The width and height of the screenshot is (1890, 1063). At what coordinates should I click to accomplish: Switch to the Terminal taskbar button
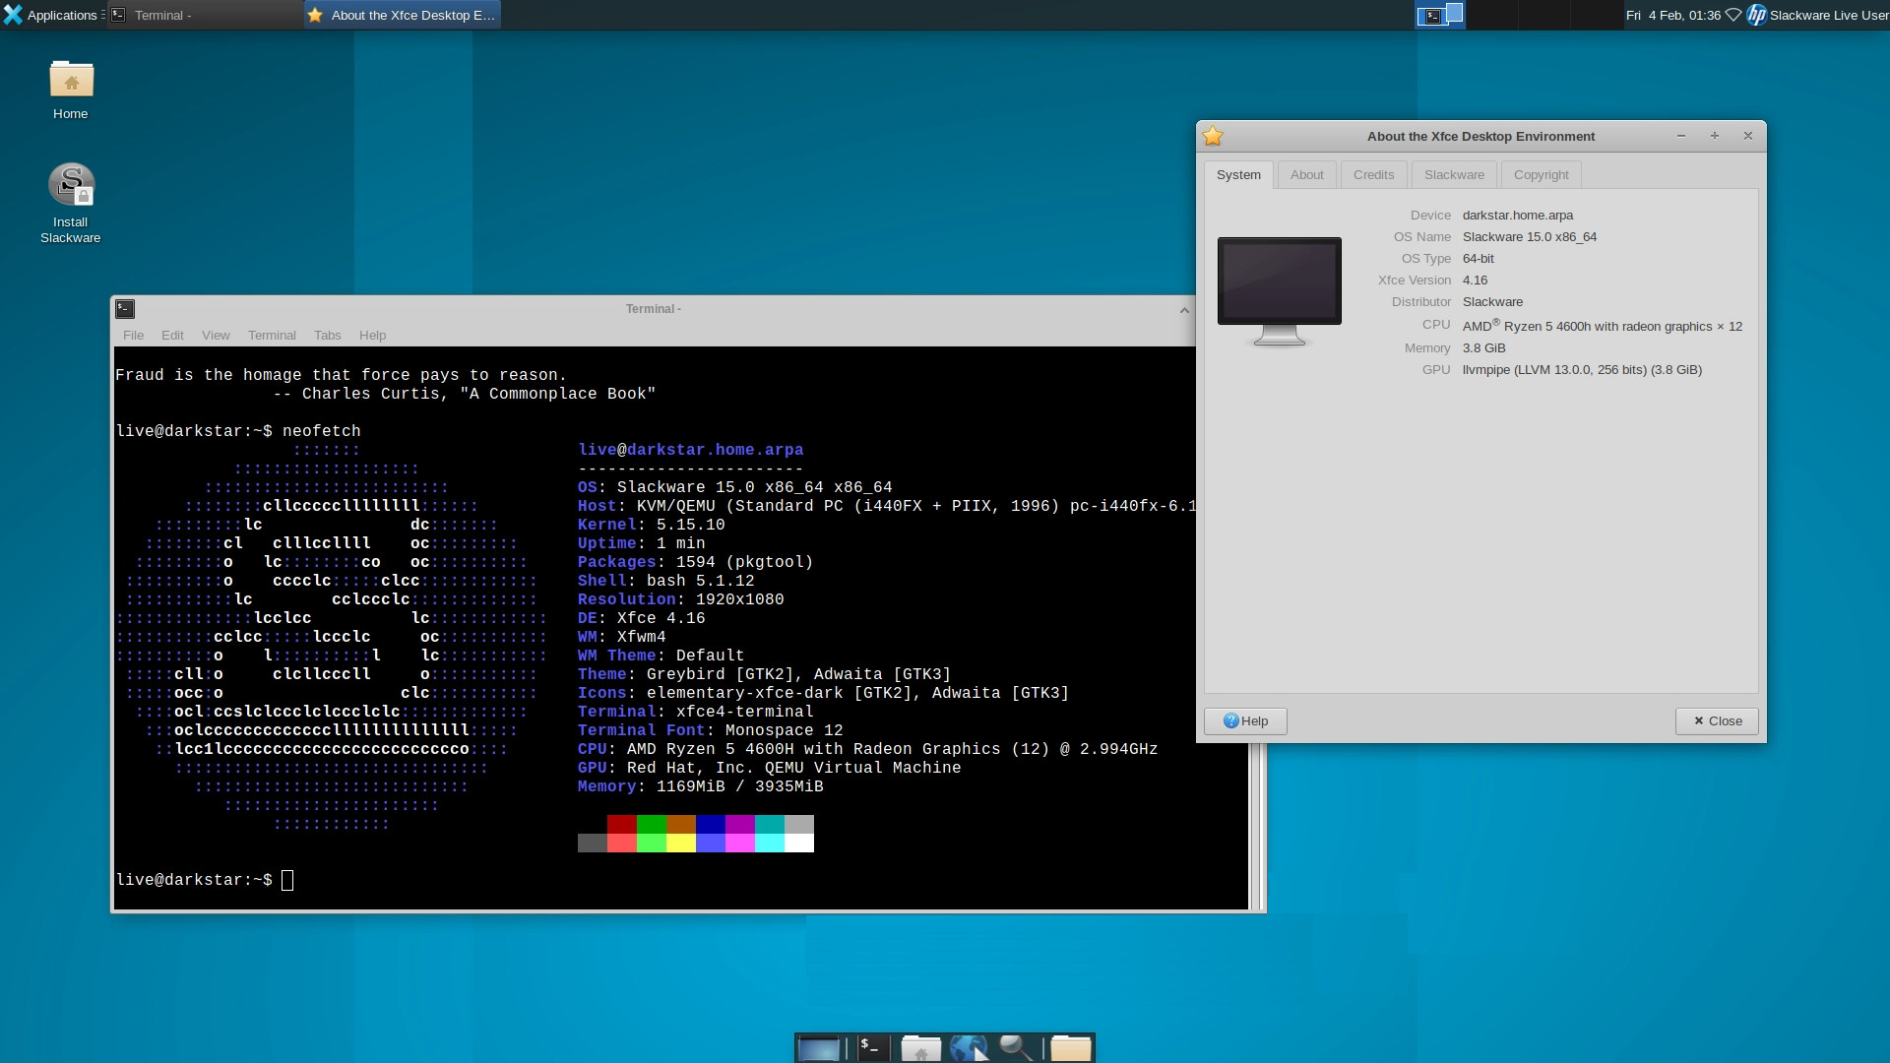click(x=205, y=15)
